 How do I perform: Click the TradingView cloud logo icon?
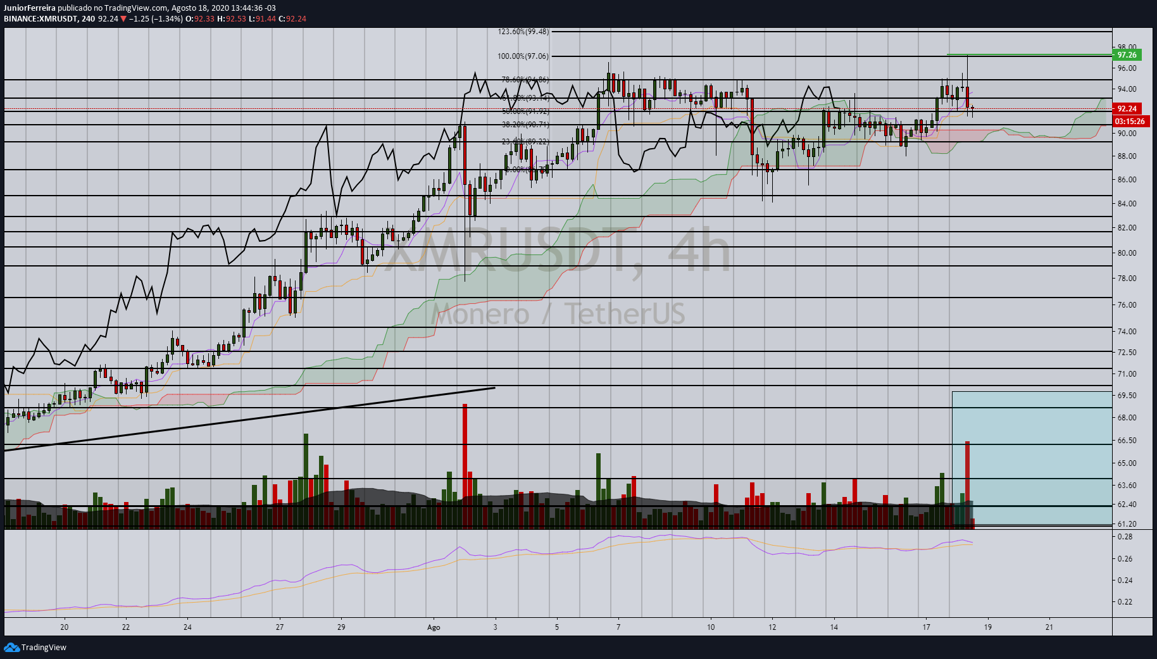tap(11, 647)
